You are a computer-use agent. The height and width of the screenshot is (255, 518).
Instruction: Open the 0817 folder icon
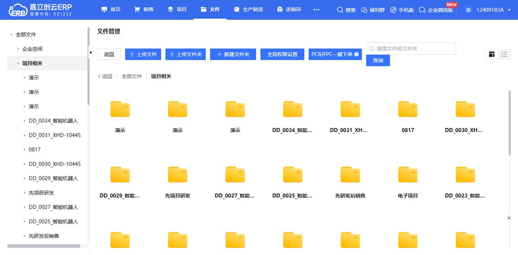click(408, 109)
